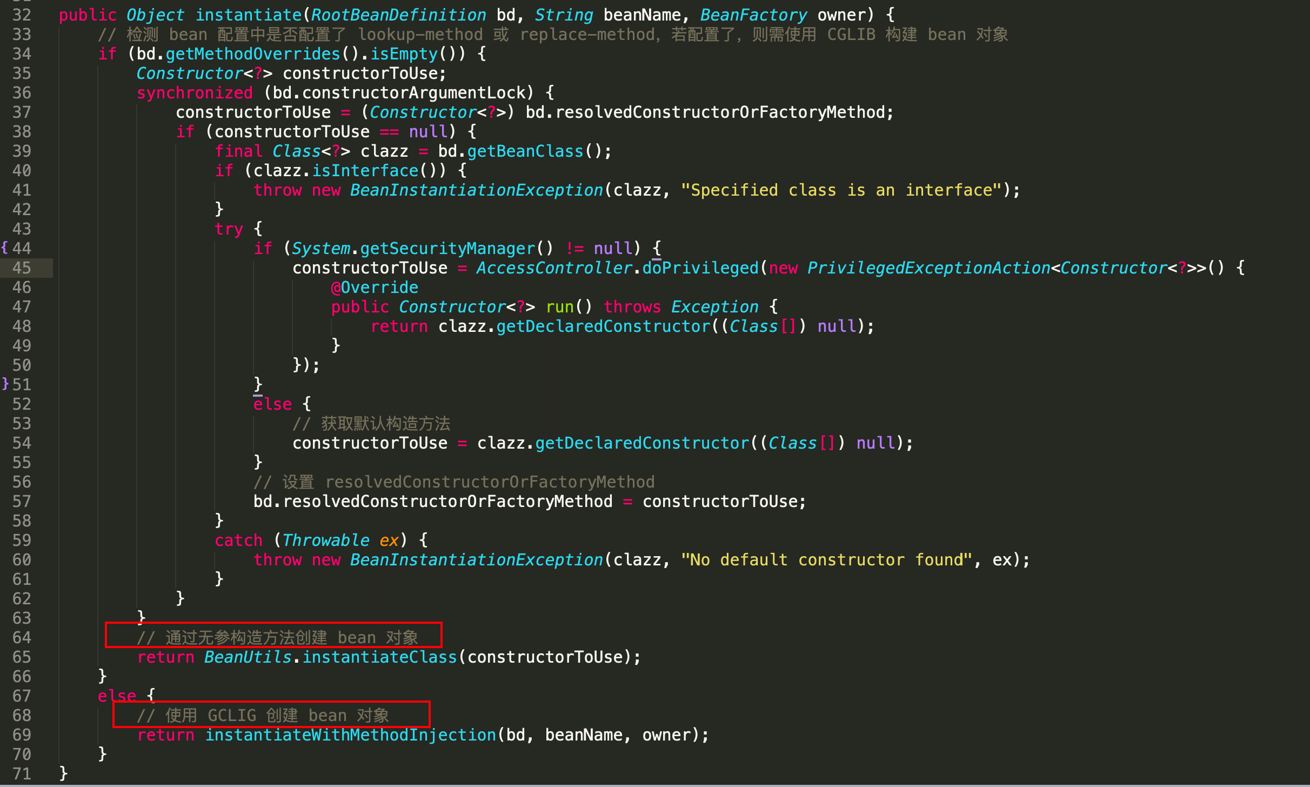1310x787 pixels.
Task: Click the synchronized keyword on line 36
Action: [195, 92]
